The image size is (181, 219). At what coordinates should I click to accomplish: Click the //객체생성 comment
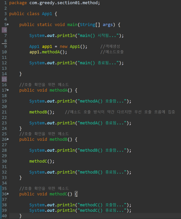pyautogui.click(x=110, y=46)
